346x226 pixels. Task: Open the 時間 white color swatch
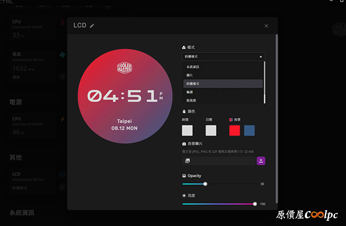coord(187,131)
